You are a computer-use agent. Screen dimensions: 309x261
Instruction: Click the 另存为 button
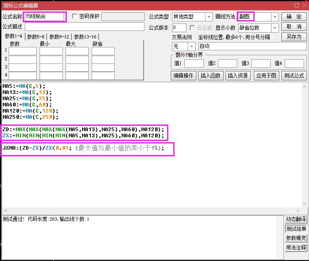294,37
